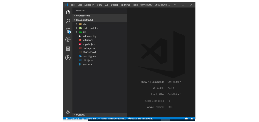259x122 pixels.
Task: Open the Selection menu
Action: [x=89, y=5]
